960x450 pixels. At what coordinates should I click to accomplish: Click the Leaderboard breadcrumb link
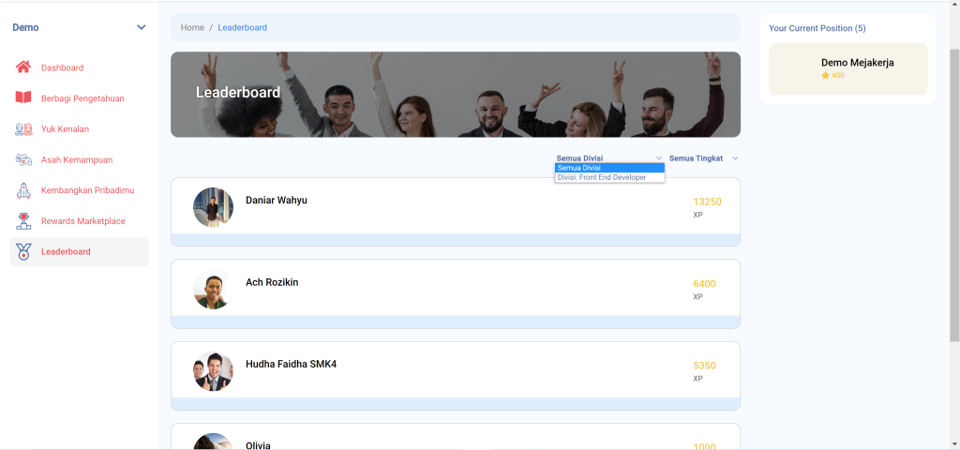(243, 27)
